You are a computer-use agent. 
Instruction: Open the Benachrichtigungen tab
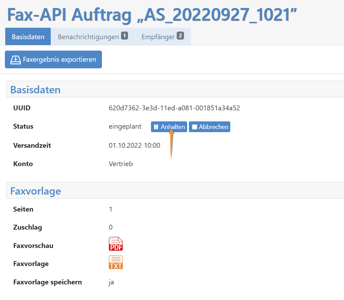(93, 36)
